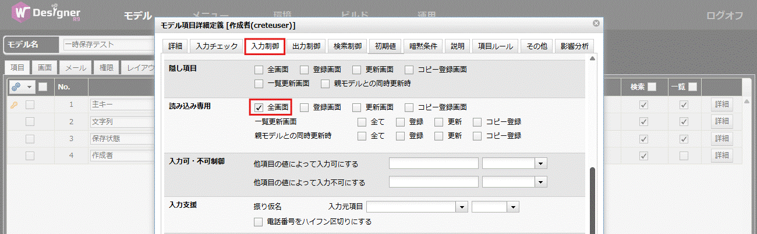This screenshot has height=234, width=757.
Task: Check 登録画面 under 隠し項目
Action: coord(304,70)
